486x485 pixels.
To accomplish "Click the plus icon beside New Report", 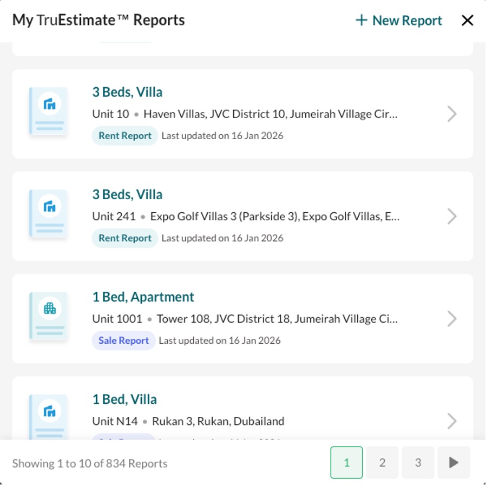I will pyautogui.click(x=361, y=21).
